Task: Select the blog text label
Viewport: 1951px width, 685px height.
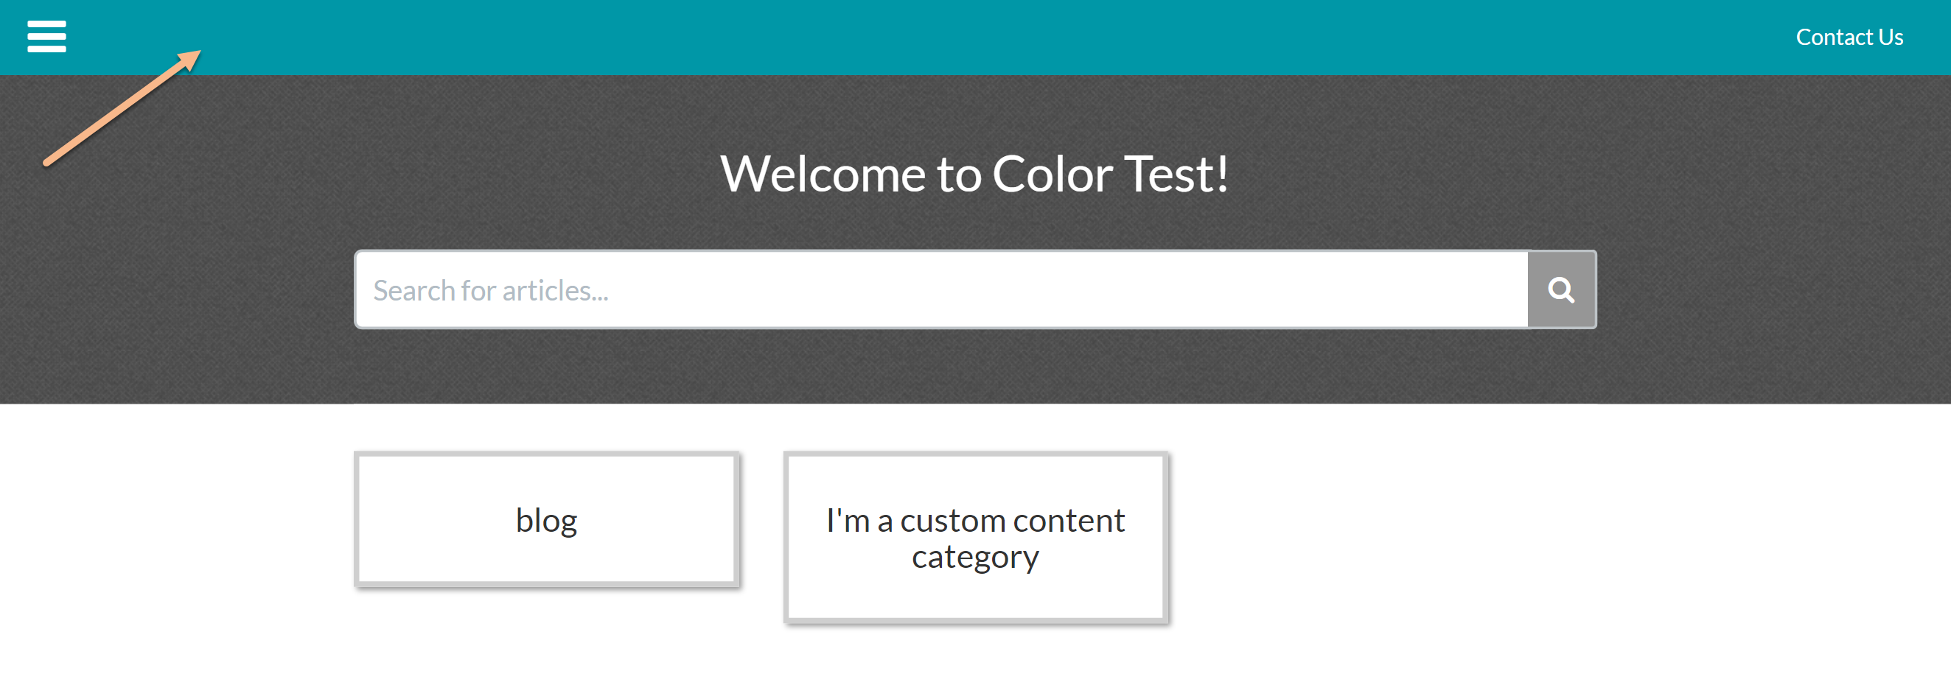Action: tap(546, 521)
